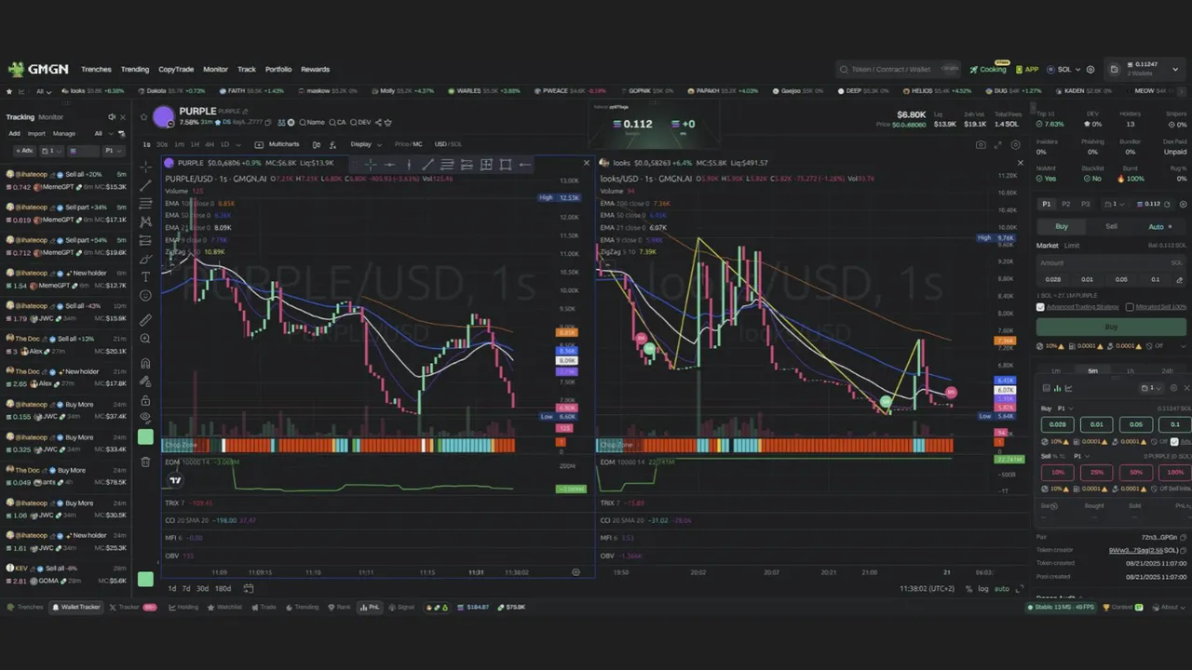Open the APP download link

click(x=1027, y=69)
